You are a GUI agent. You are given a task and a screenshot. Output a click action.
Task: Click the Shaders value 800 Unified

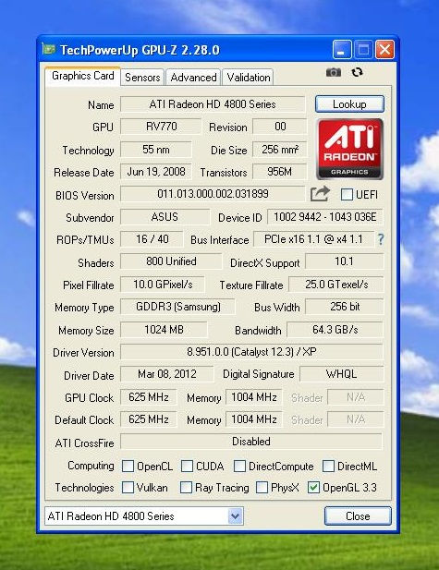pos(171,261)
